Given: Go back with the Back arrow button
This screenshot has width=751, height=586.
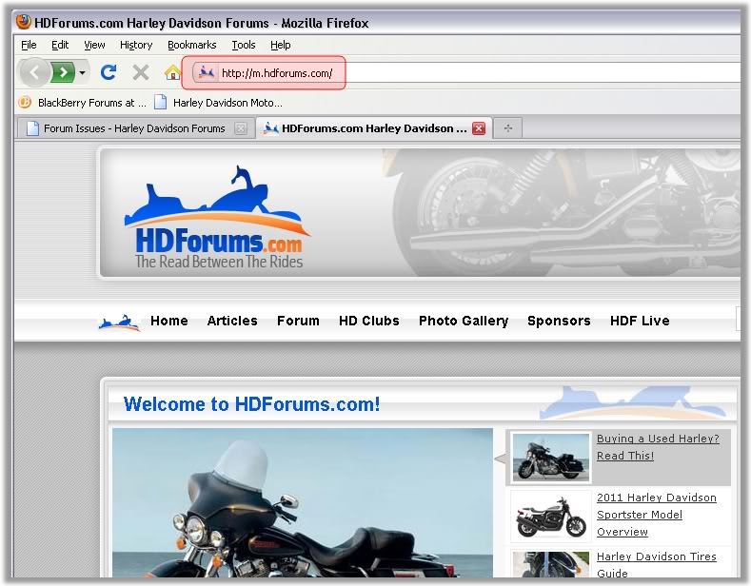Looking at the screenshot, I should [34, 72].
